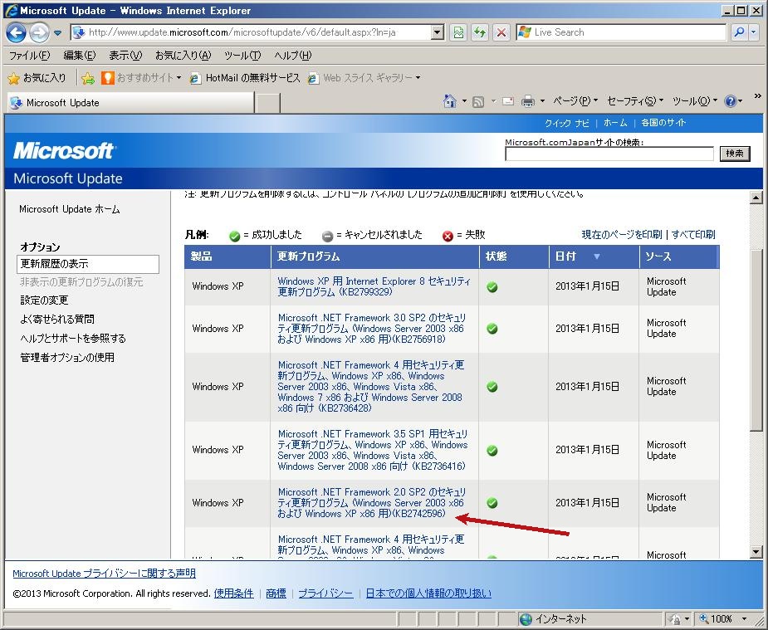Click 管理者オプションの使用 sidebar option

click(x=67, y=358)
